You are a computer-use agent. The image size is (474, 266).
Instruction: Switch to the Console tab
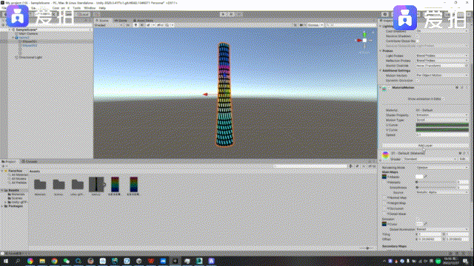tap(30, 162)
